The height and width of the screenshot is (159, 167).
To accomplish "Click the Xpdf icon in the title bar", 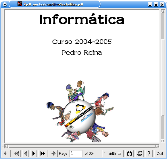I will pos(20,4).
